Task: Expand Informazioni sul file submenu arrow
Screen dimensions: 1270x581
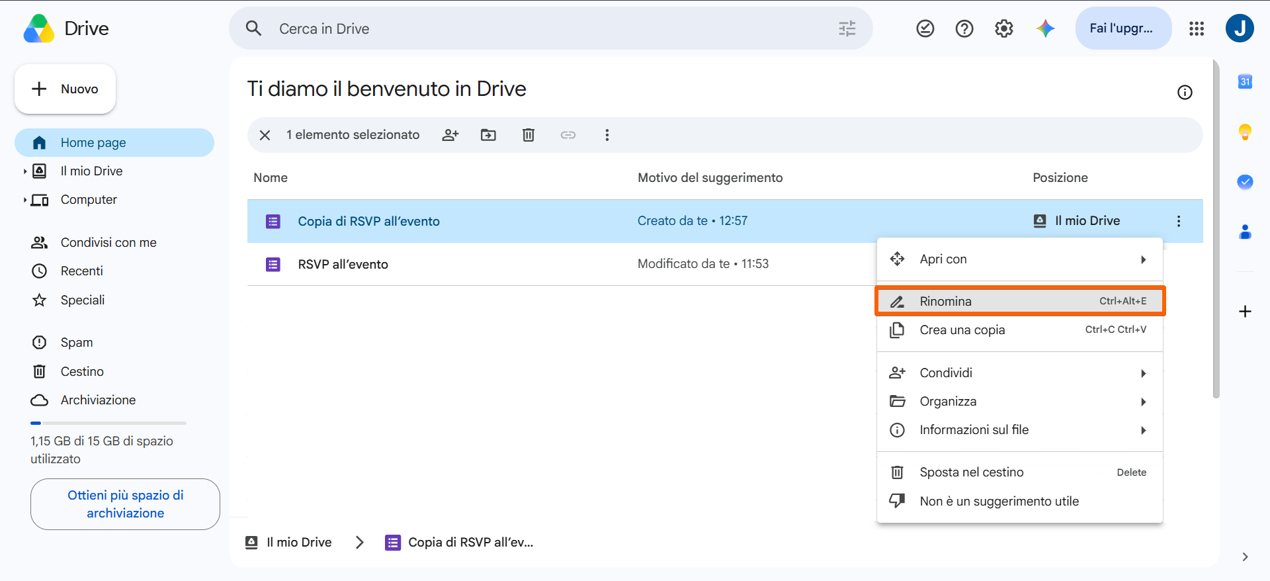Action: (x=1143, y=430)
